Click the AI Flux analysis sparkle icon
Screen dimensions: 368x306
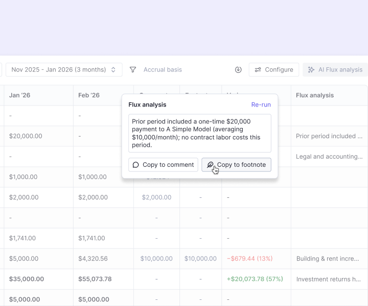click(311, 70)
